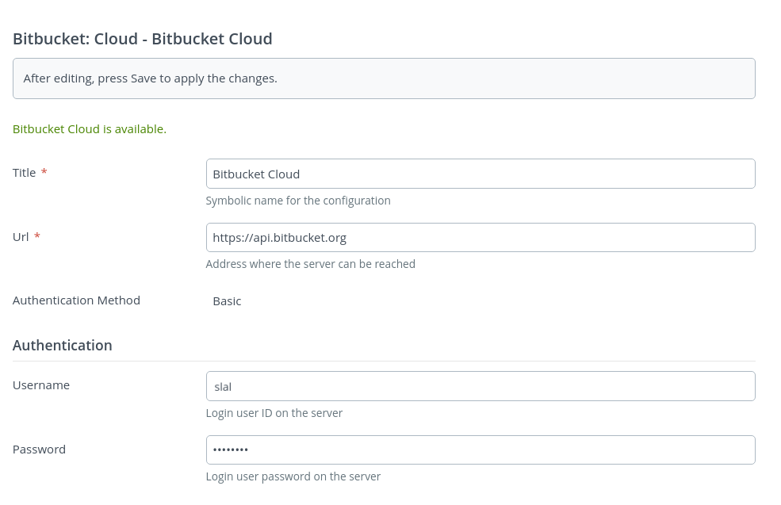Click the 'Login user password on the server' hint

[293, 476]
